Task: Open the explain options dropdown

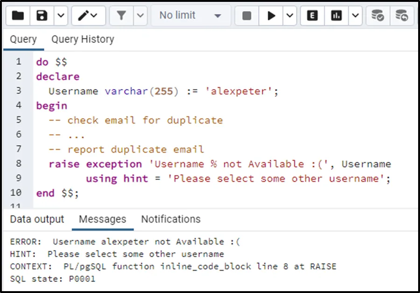Action: (x=355, y=15)
